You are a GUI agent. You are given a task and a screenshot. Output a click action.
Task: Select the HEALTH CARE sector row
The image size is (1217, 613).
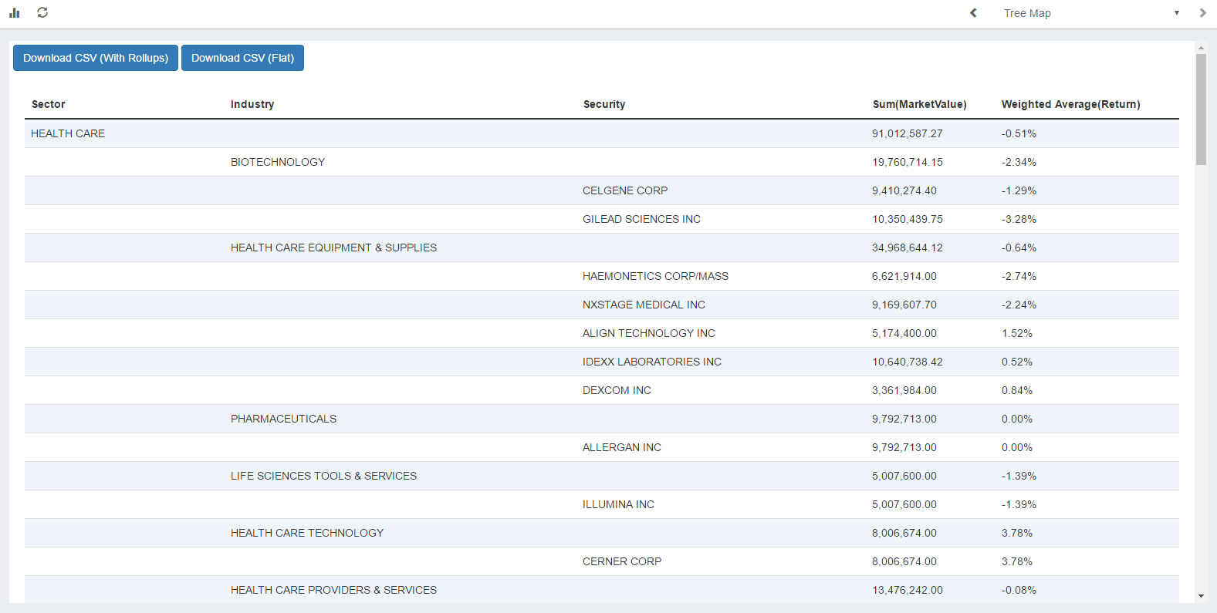pos(602,133)
